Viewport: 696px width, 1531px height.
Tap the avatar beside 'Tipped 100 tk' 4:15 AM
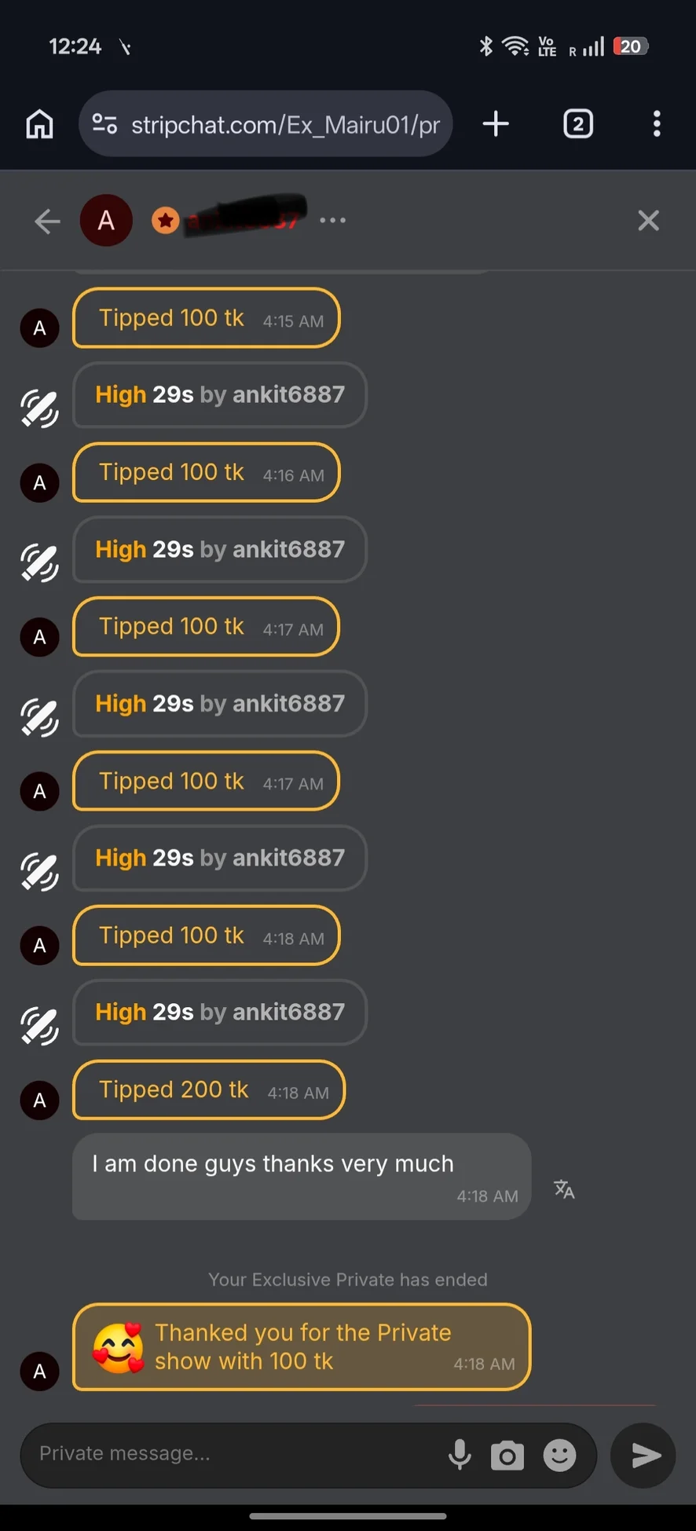(x=39, y=328)
